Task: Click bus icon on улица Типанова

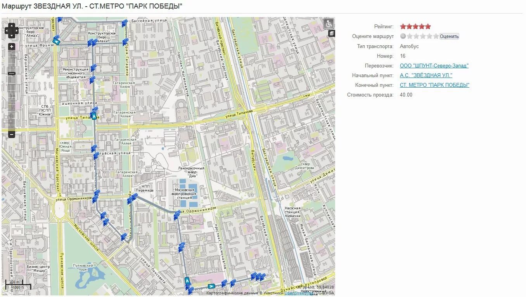Action: click(x=93, y=116)
